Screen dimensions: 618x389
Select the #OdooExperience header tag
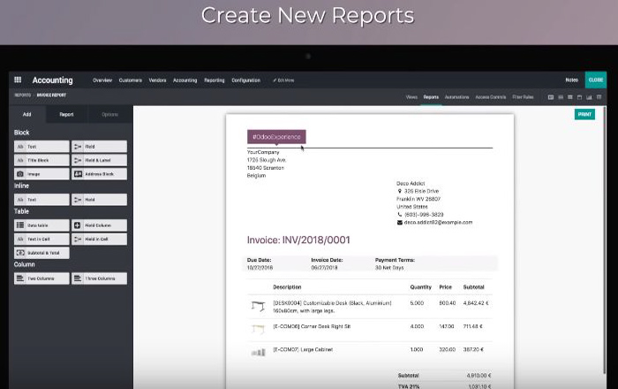pos(276,137)
